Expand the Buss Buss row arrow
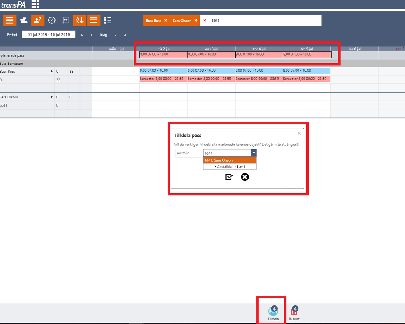 (52, 71)
